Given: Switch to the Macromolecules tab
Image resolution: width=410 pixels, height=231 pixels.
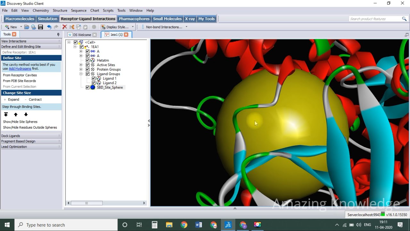Looking at the screenshot, I should tap(20, 19).
